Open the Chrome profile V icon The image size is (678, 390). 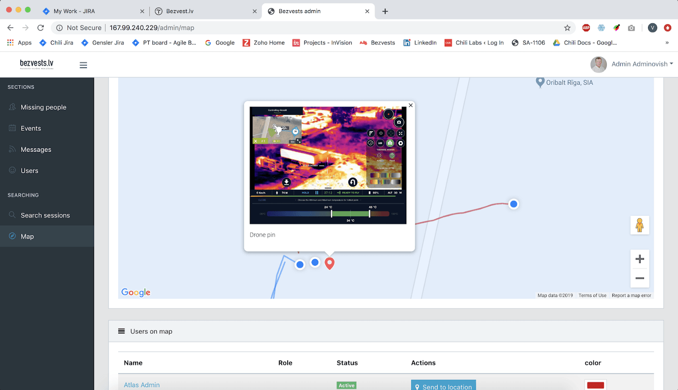652,28
